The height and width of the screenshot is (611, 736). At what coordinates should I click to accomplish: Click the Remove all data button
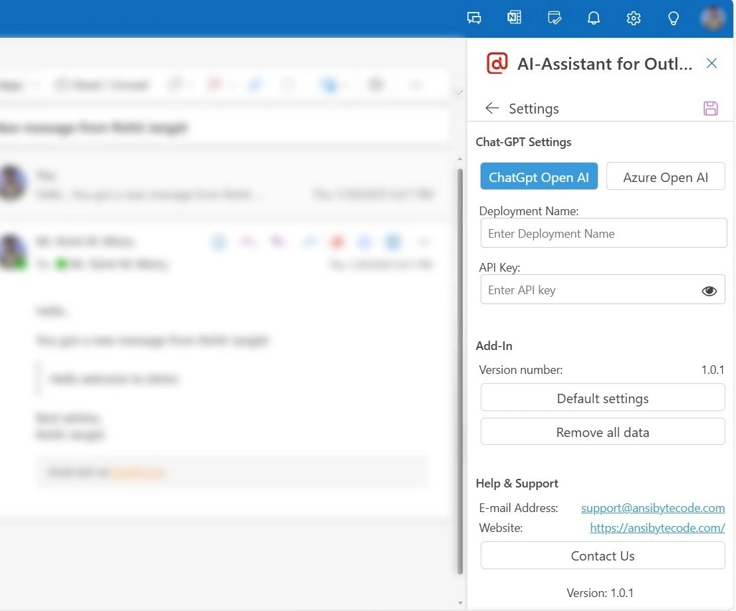coord(602,432)
